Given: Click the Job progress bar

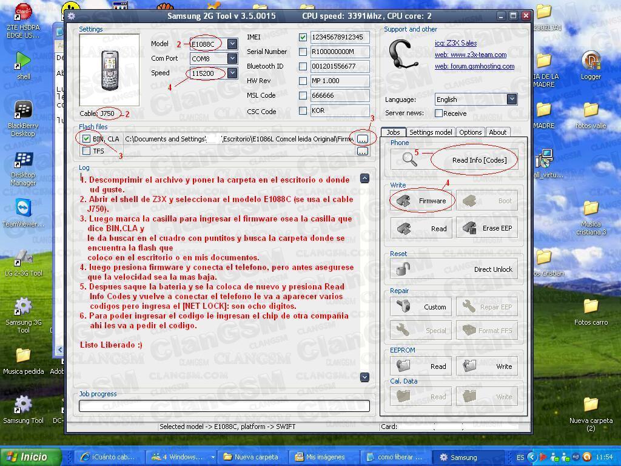Looking at the screenshot, I should point(224,406).
